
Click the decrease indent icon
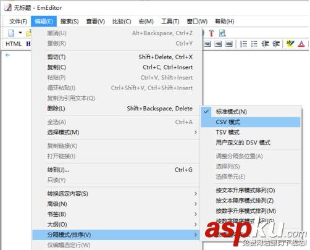pyautogui.click(x=265, y=44)
